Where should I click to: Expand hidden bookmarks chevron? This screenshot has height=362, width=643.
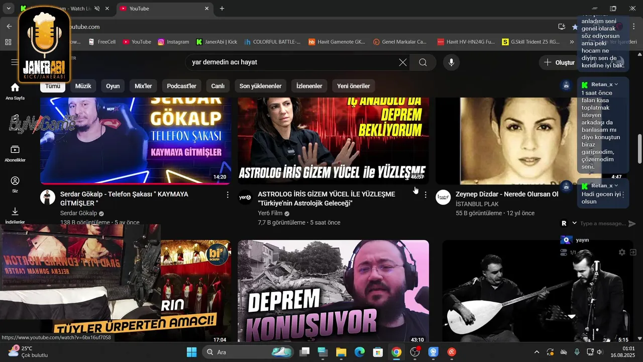[572, 42]
